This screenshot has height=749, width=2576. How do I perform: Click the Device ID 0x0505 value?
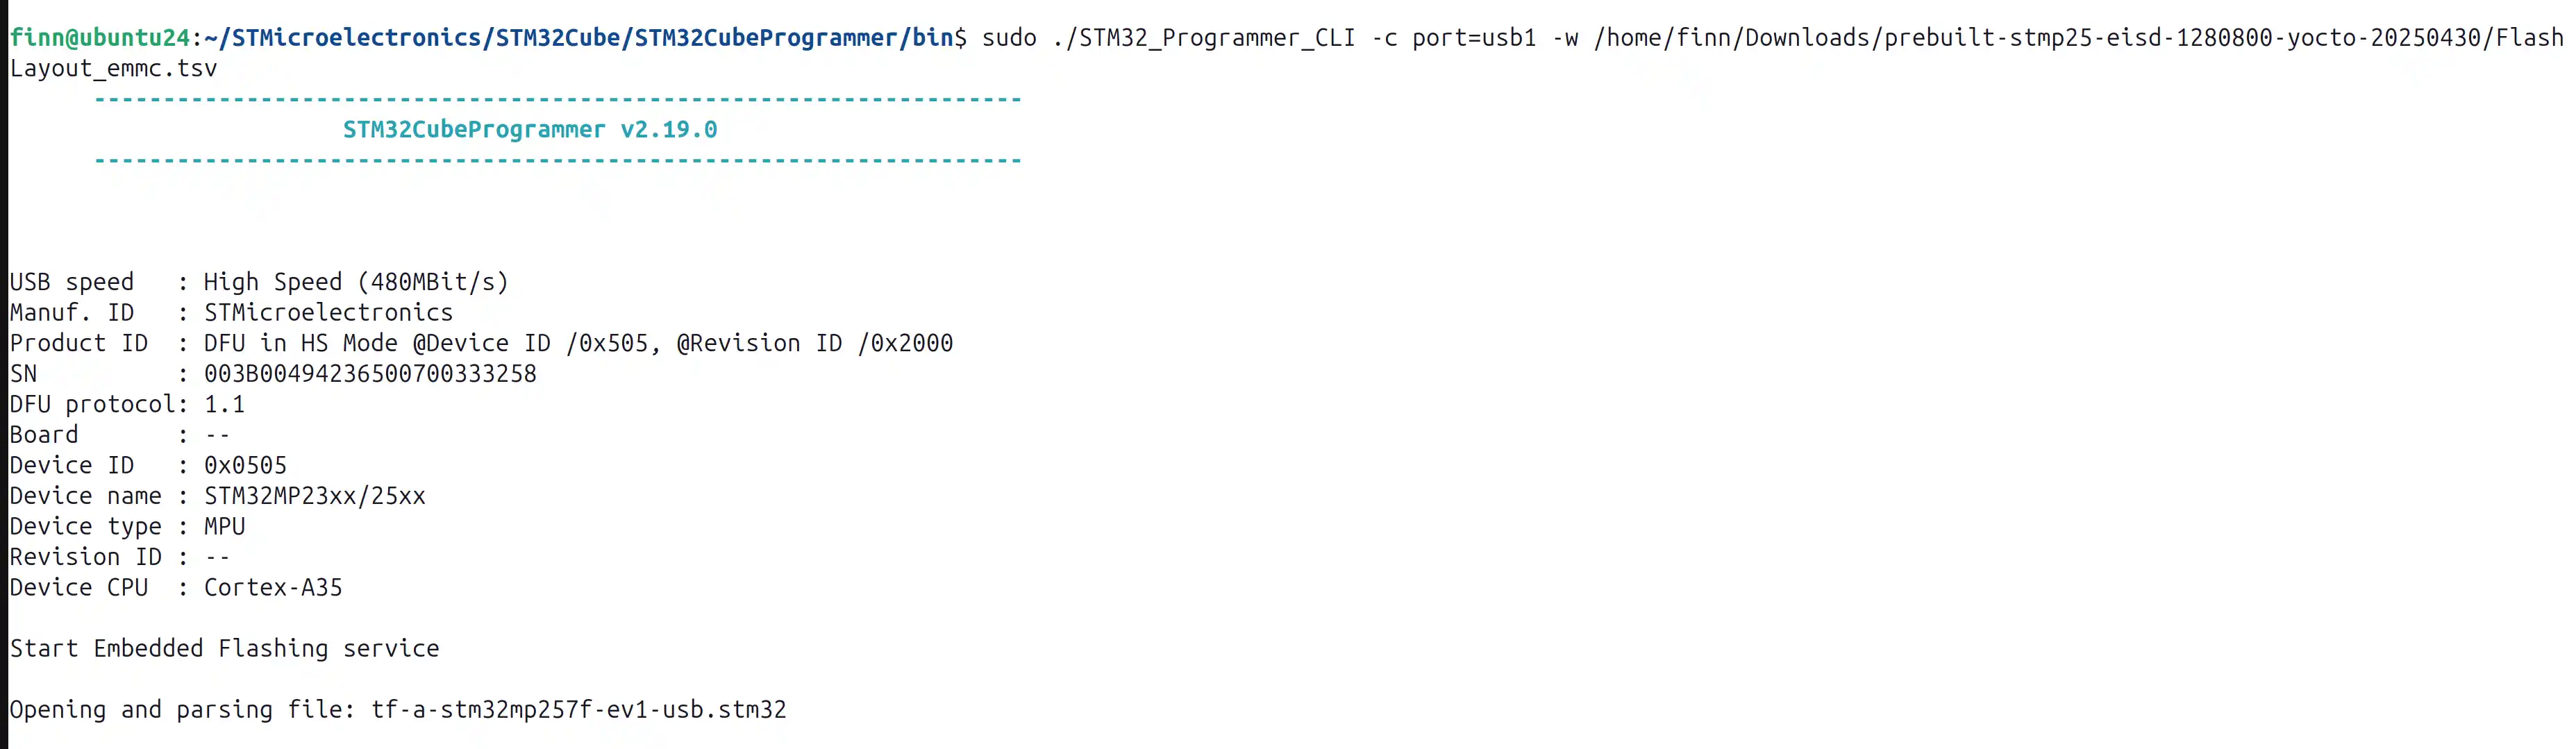245,466
